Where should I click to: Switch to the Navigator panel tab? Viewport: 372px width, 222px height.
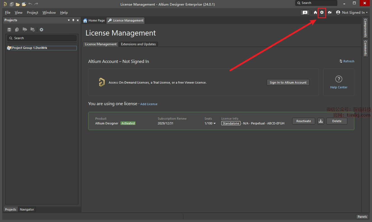pyautogui.click(x=27, y=209)
